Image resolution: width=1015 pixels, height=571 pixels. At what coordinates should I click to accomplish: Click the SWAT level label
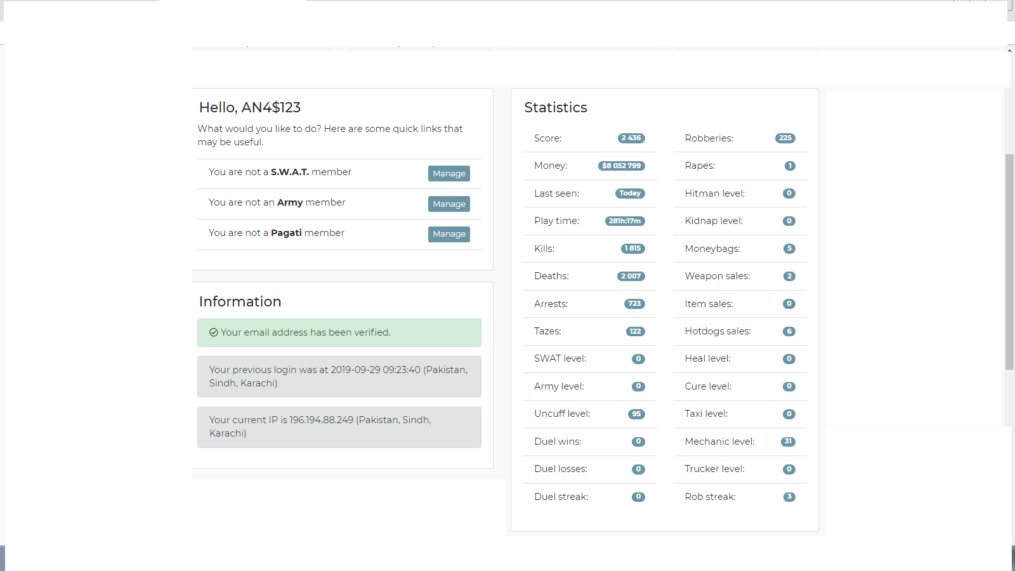tap(560, 358)
